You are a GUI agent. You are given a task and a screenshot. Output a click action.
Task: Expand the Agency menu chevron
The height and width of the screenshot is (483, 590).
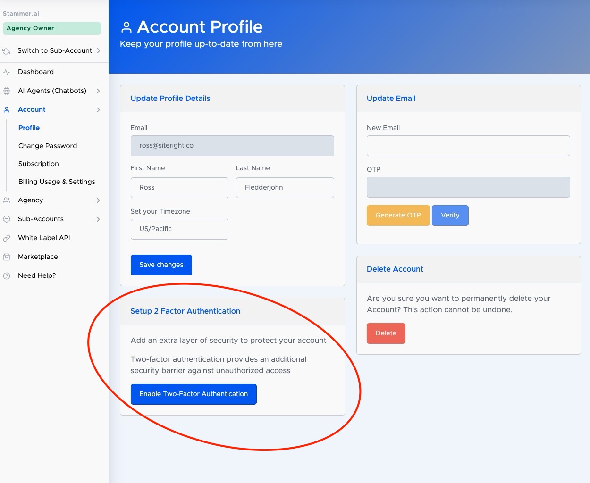tap(98, 200)
